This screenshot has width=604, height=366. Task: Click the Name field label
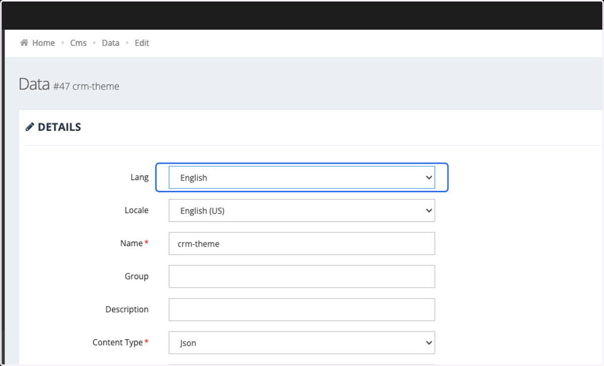coord(134,243)
